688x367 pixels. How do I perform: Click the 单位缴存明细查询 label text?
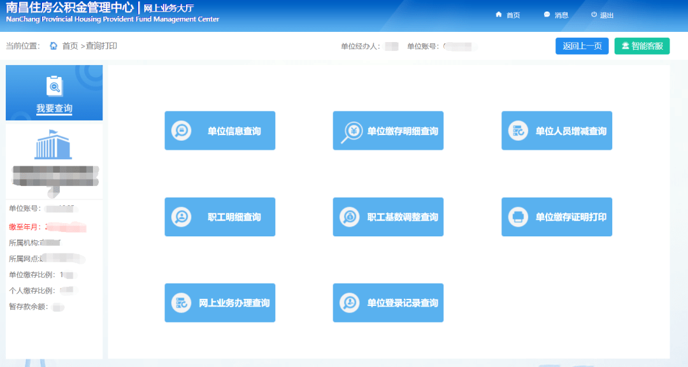[403, 131]
